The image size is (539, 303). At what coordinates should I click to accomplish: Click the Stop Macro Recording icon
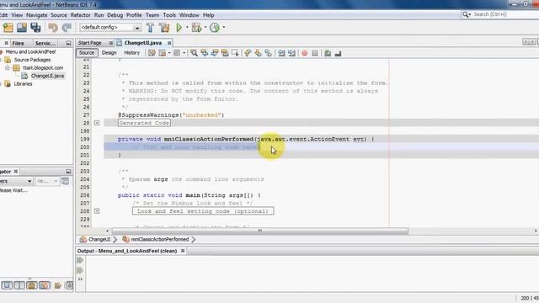tap(315, 53)
